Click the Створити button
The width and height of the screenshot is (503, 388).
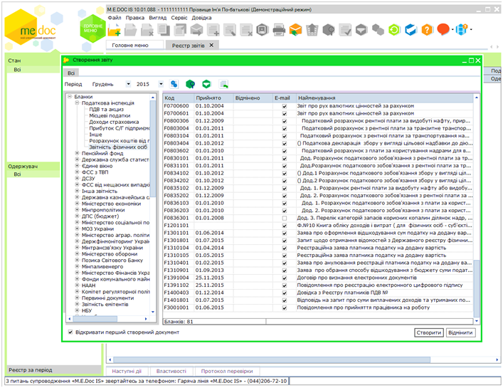point(428,332)
